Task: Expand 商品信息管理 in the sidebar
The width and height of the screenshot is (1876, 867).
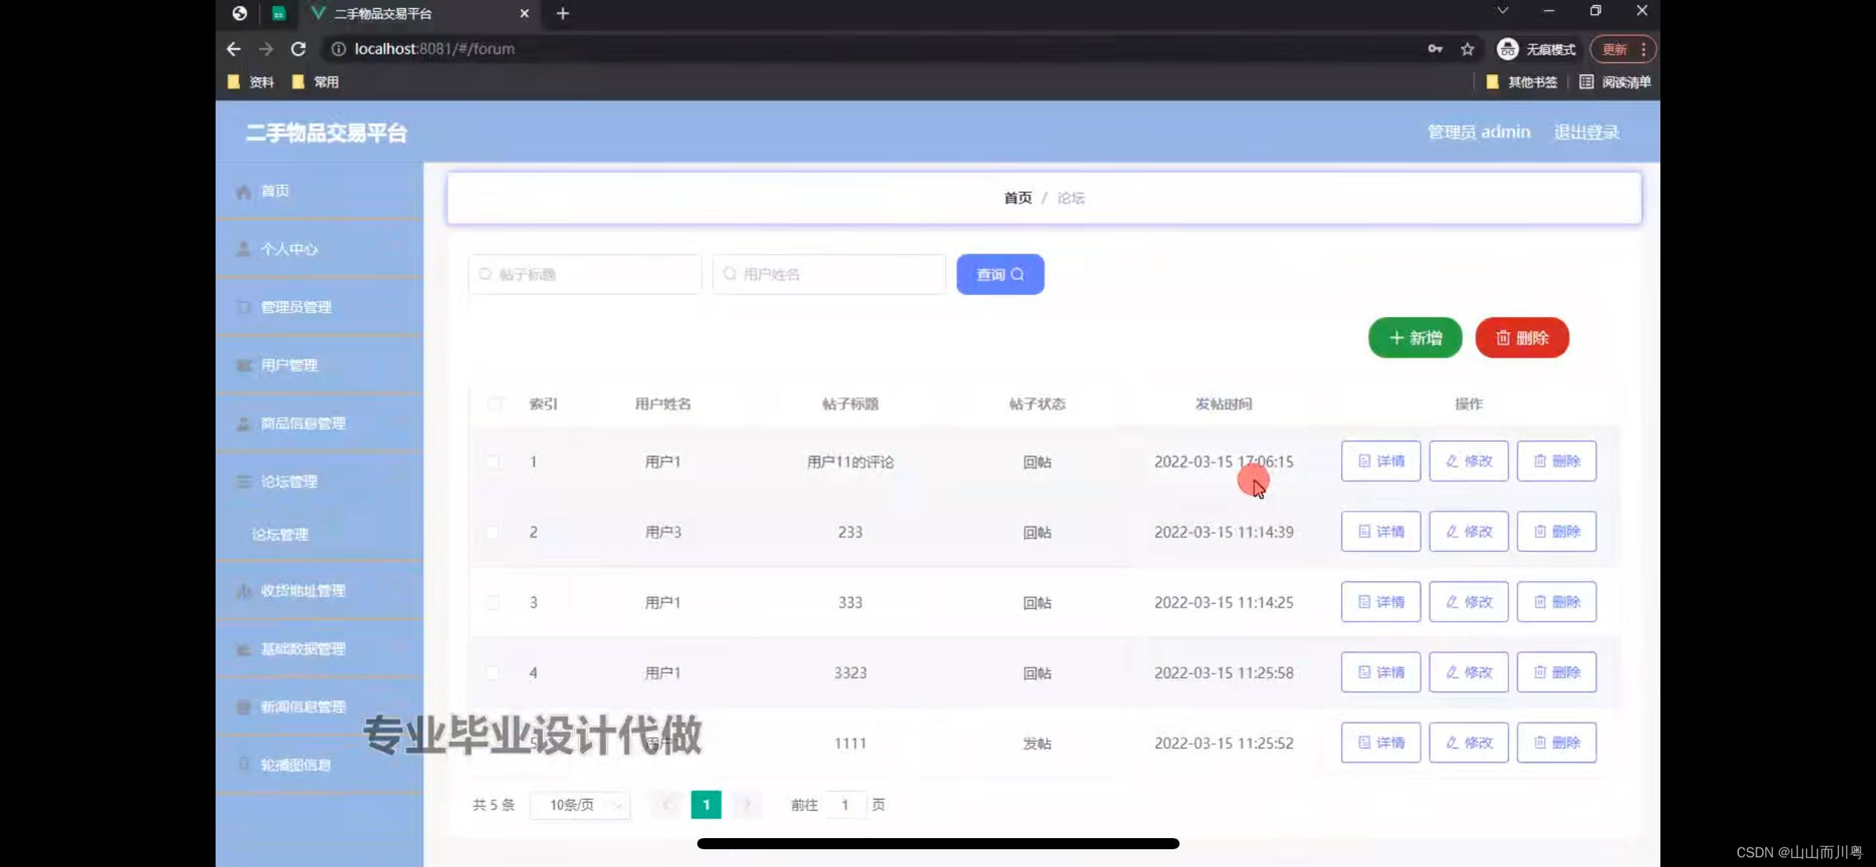Action: tap(319, 423)
